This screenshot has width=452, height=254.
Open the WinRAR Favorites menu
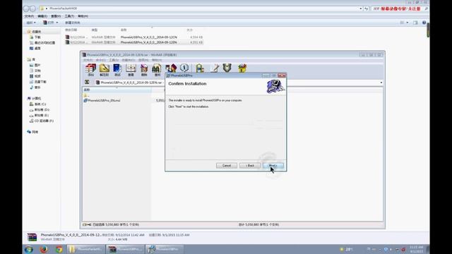128,60
